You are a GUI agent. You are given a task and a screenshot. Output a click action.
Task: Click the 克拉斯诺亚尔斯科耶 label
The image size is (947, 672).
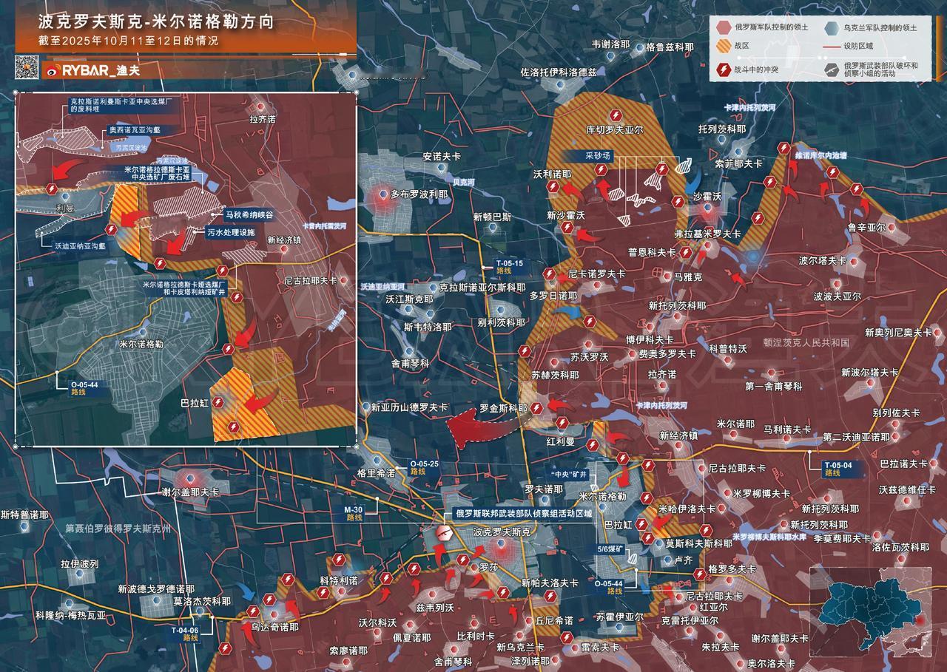click(x=482, y=287)
